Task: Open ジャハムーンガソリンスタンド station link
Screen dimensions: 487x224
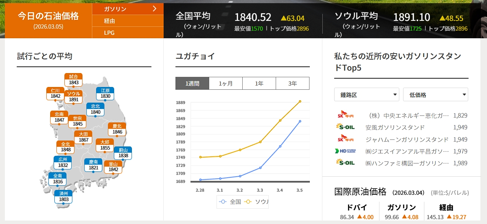Action: point(407,139)
